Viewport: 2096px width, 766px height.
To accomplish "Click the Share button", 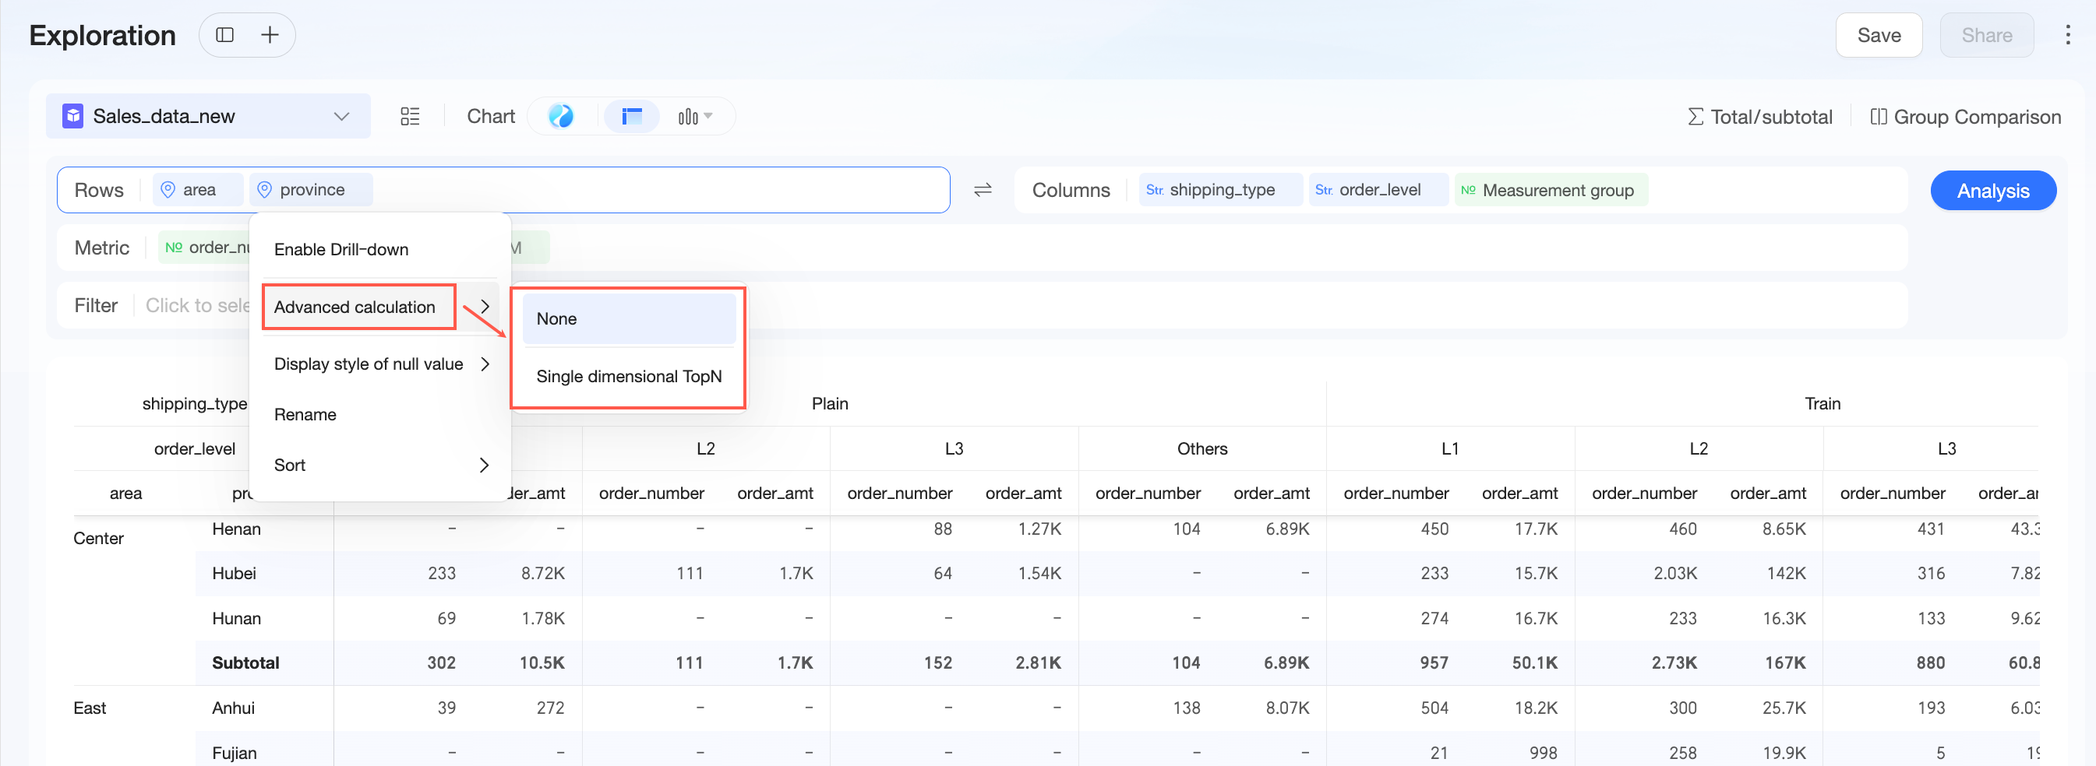I will [1986, 35].
